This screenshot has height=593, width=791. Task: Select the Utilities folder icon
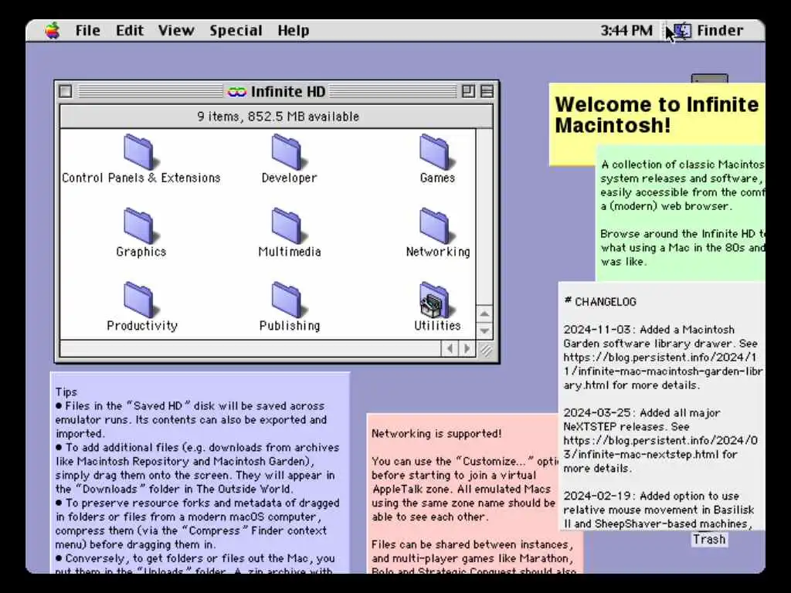(x=434, y=300)
